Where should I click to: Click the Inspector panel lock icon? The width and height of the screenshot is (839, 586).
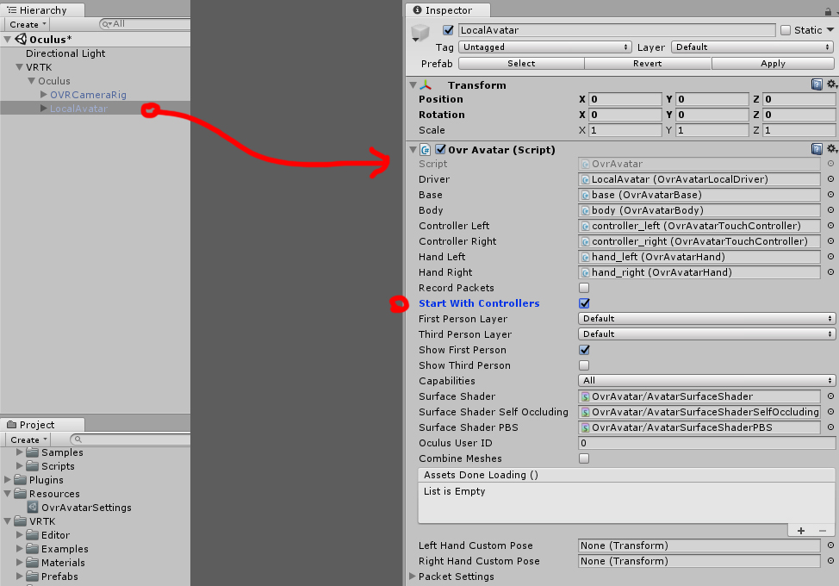(829, 10)
